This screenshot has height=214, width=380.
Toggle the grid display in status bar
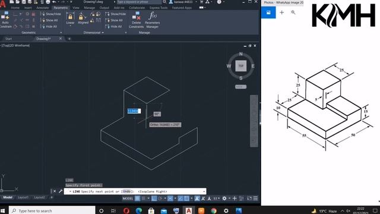coord(137,199)
